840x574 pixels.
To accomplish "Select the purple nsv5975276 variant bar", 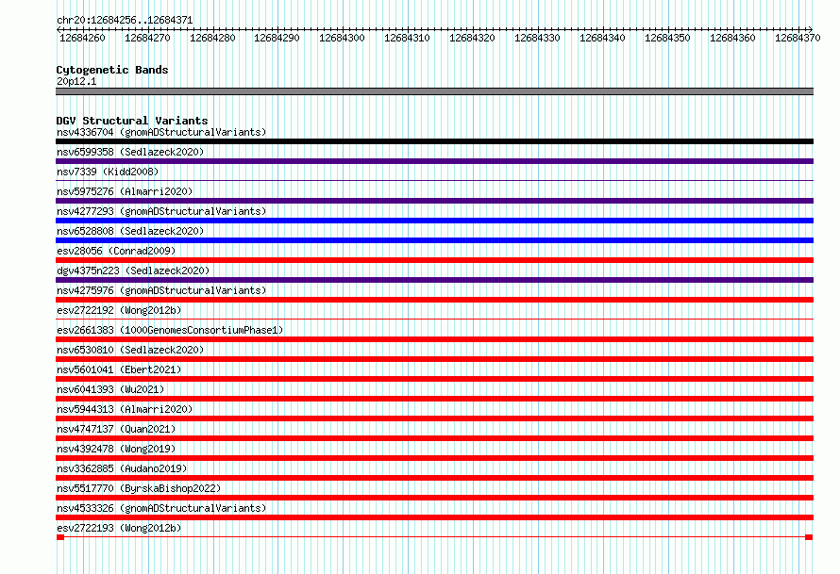I will [x=434, y=201].
